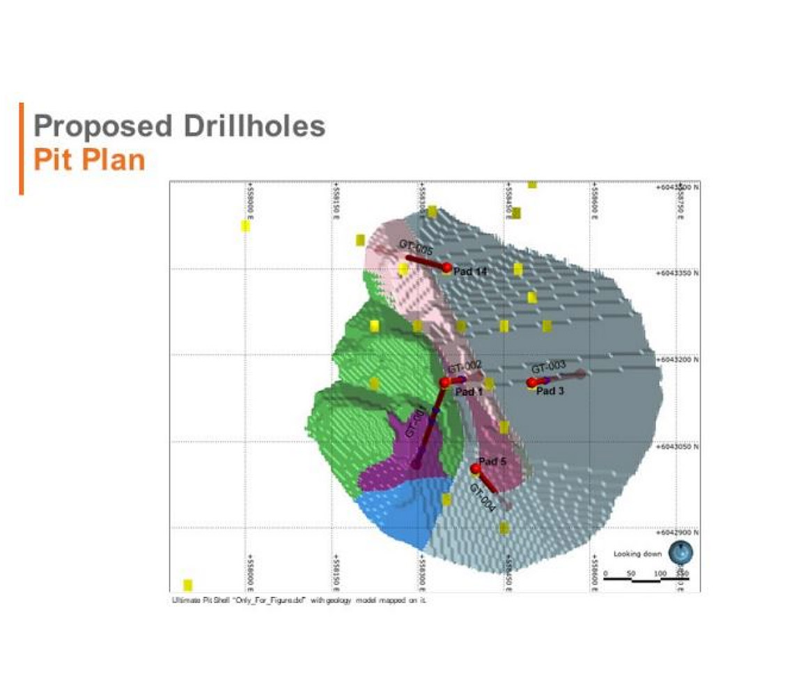Image resolution: width=787 pixels, height=696 pixels.
Task: Click the +6043350 N northing axis label
Action: click(676, 274)
